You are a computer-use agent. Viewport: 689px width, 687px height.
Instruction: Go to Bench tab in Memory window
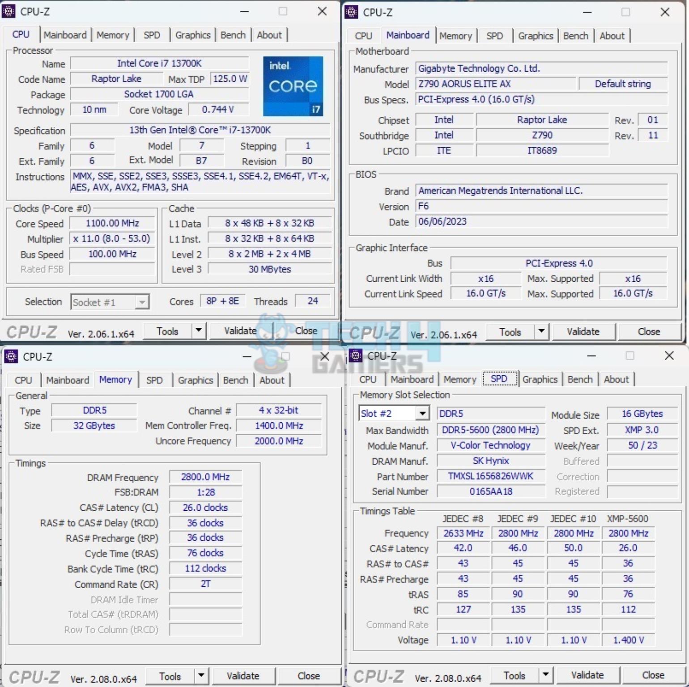[x=236, y=380]
